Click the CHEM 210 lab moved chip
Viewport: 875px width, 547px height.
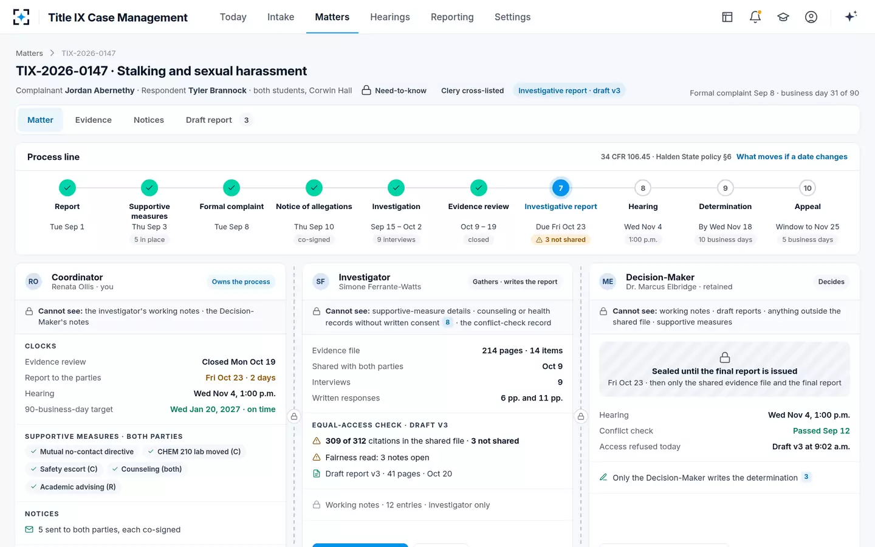(194, 452)
